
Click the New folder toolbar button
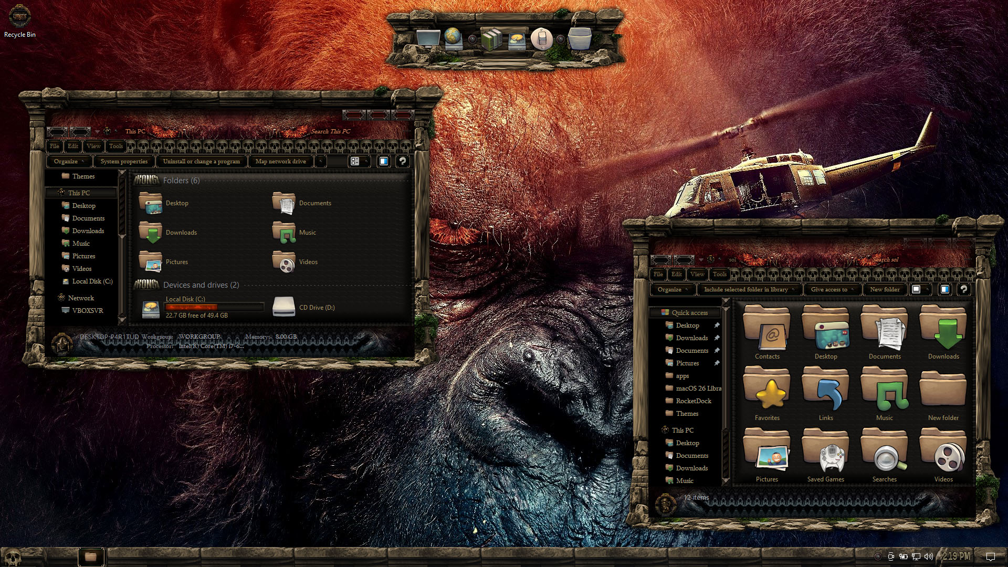[885, 289]
